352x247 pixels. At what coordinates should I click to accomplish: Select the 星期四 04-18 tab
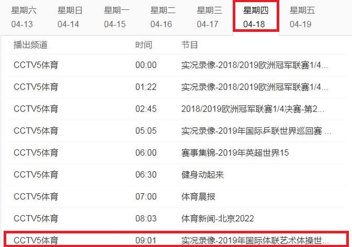(x=256, y=16)
